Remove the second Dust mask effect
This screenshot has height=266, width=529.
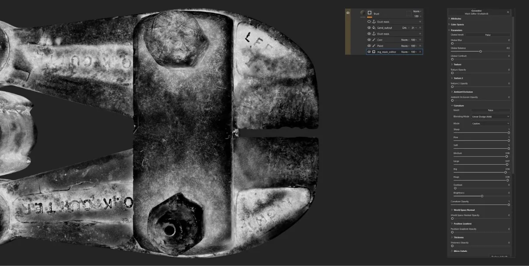tap(420, 34)
